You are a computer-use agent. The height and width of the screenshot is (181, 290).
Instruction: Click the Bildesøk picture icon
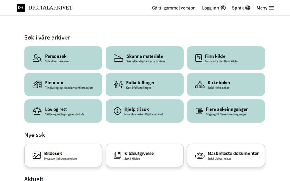[x=37, y=155]
